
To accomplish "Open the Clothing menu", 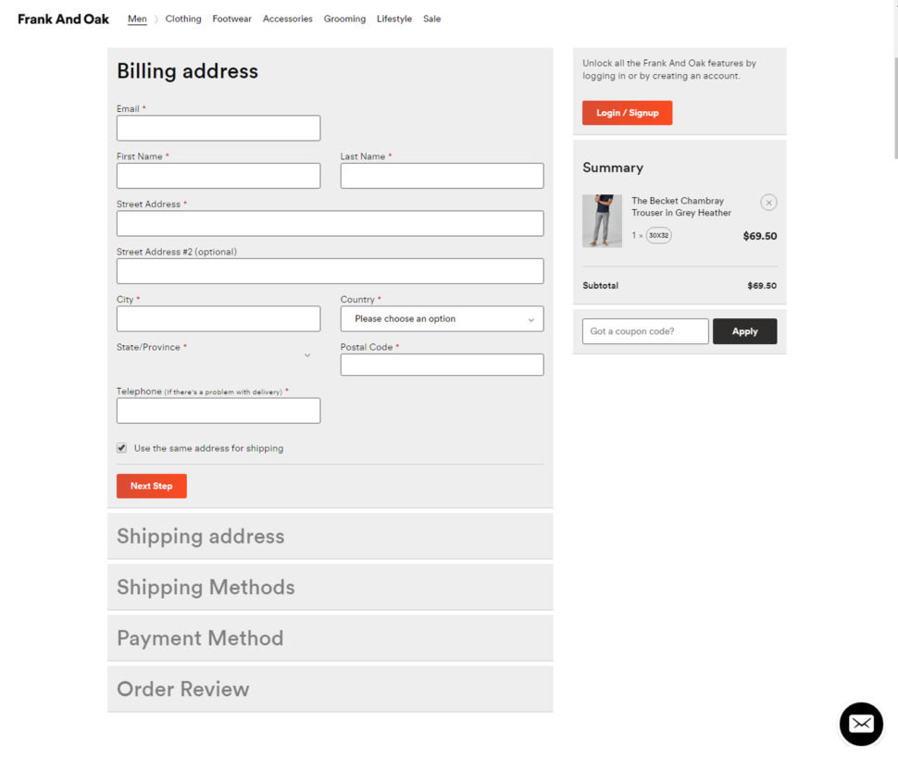I will click(183, 19).
